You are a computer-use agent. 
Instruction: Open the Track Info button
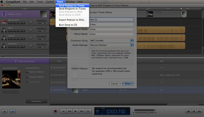[x=194, y=111]
